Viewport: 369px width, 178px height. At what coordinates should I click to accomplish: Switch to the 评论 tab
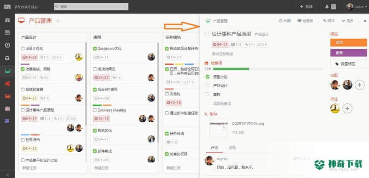[214, 148]
